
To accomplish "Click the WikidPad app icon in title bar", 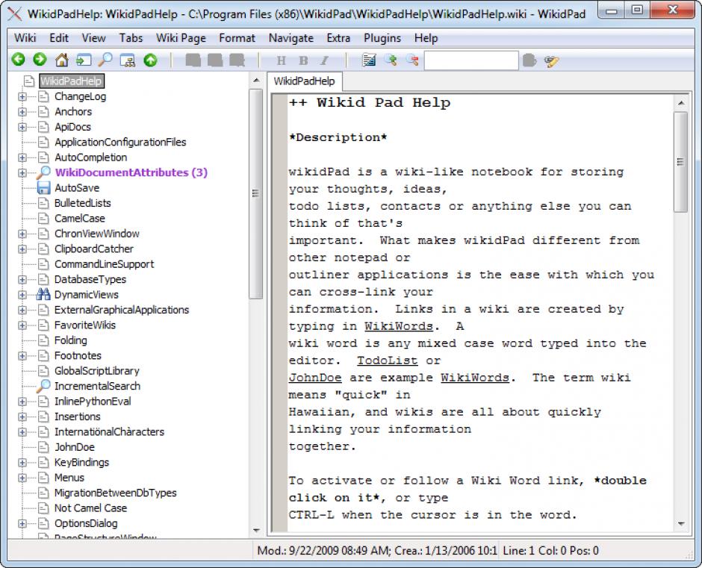I will 14,14.
